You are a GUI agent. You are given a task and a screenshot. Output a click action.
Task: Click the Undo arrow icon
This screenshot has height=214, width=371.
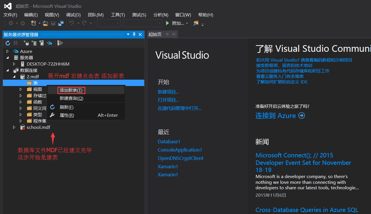click(x=72, y=23)
